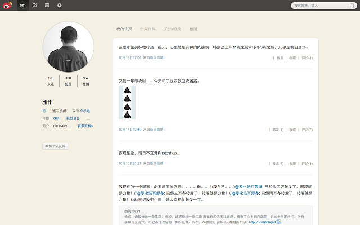Click the 浙江 杭州 location text
The width and height of the screenshot is (360, 225).
(58, 111)
